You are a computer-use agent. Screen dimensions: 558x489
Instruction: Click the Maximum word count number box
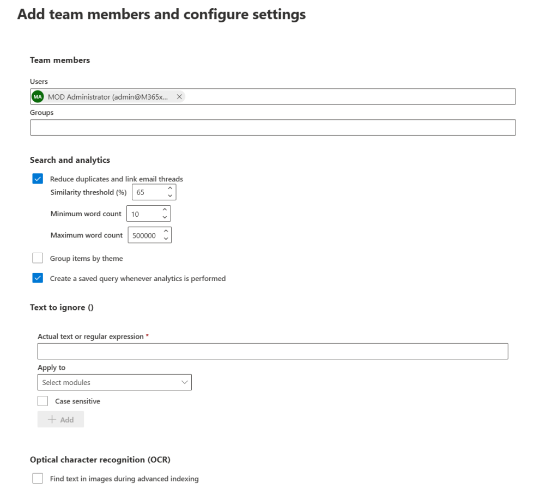click(144, 235)
